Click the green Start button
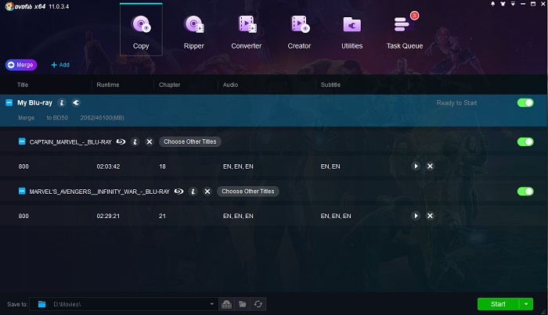The image size is (548, 315). coord(498,304)
